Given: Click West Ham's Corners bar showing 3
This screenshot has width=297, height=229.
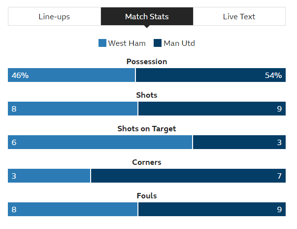Looking at the screenshot, I should pyautogui.click(x=49, y=176).
